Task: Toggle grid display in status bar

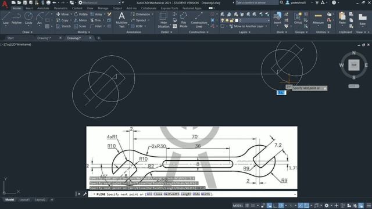Action: (247, 206)
